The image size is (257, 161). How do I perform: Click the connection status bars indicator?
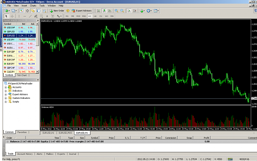[x=230, y=159]
